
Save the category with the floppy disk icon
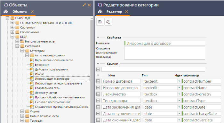click(100, 22)
